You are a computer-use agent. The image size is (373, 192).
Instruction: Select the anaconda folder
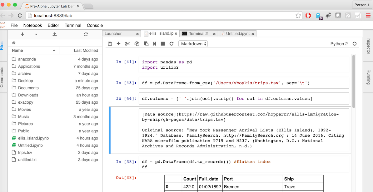point(55,59)
